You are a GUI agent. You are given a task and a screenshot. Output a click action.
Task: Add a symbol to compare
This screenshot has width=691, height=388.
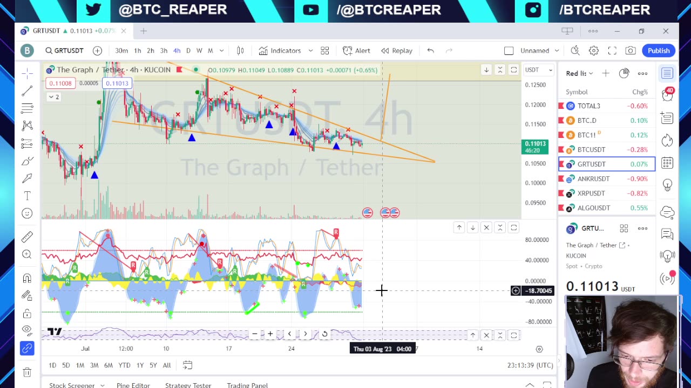[97, 51]
